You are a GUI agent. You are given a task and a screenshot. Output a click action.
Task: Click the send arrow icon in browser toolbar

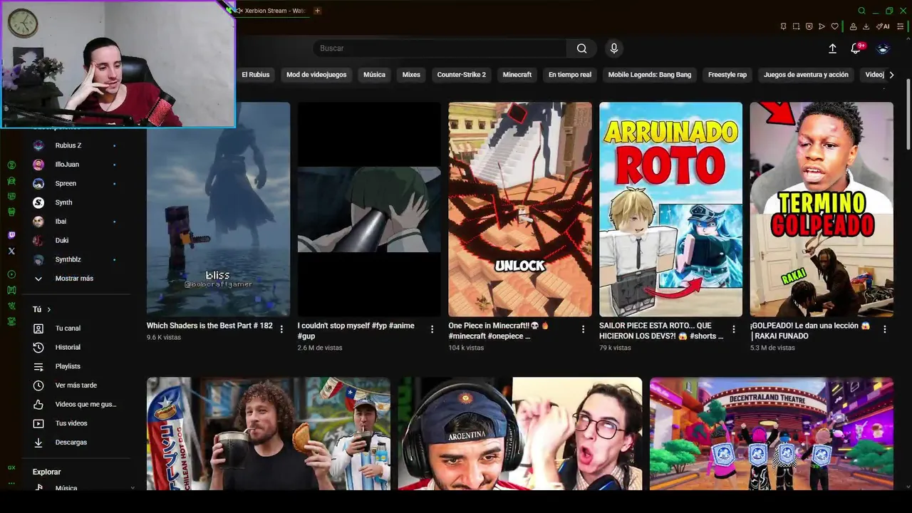[822, 26]
